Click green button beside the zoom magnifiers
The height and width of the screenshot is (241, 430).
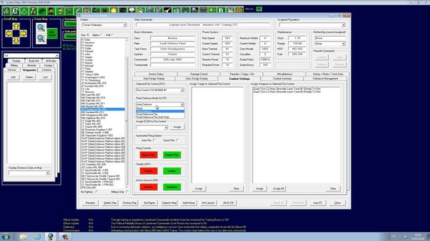pyautogui.click(x=52, y=33)
